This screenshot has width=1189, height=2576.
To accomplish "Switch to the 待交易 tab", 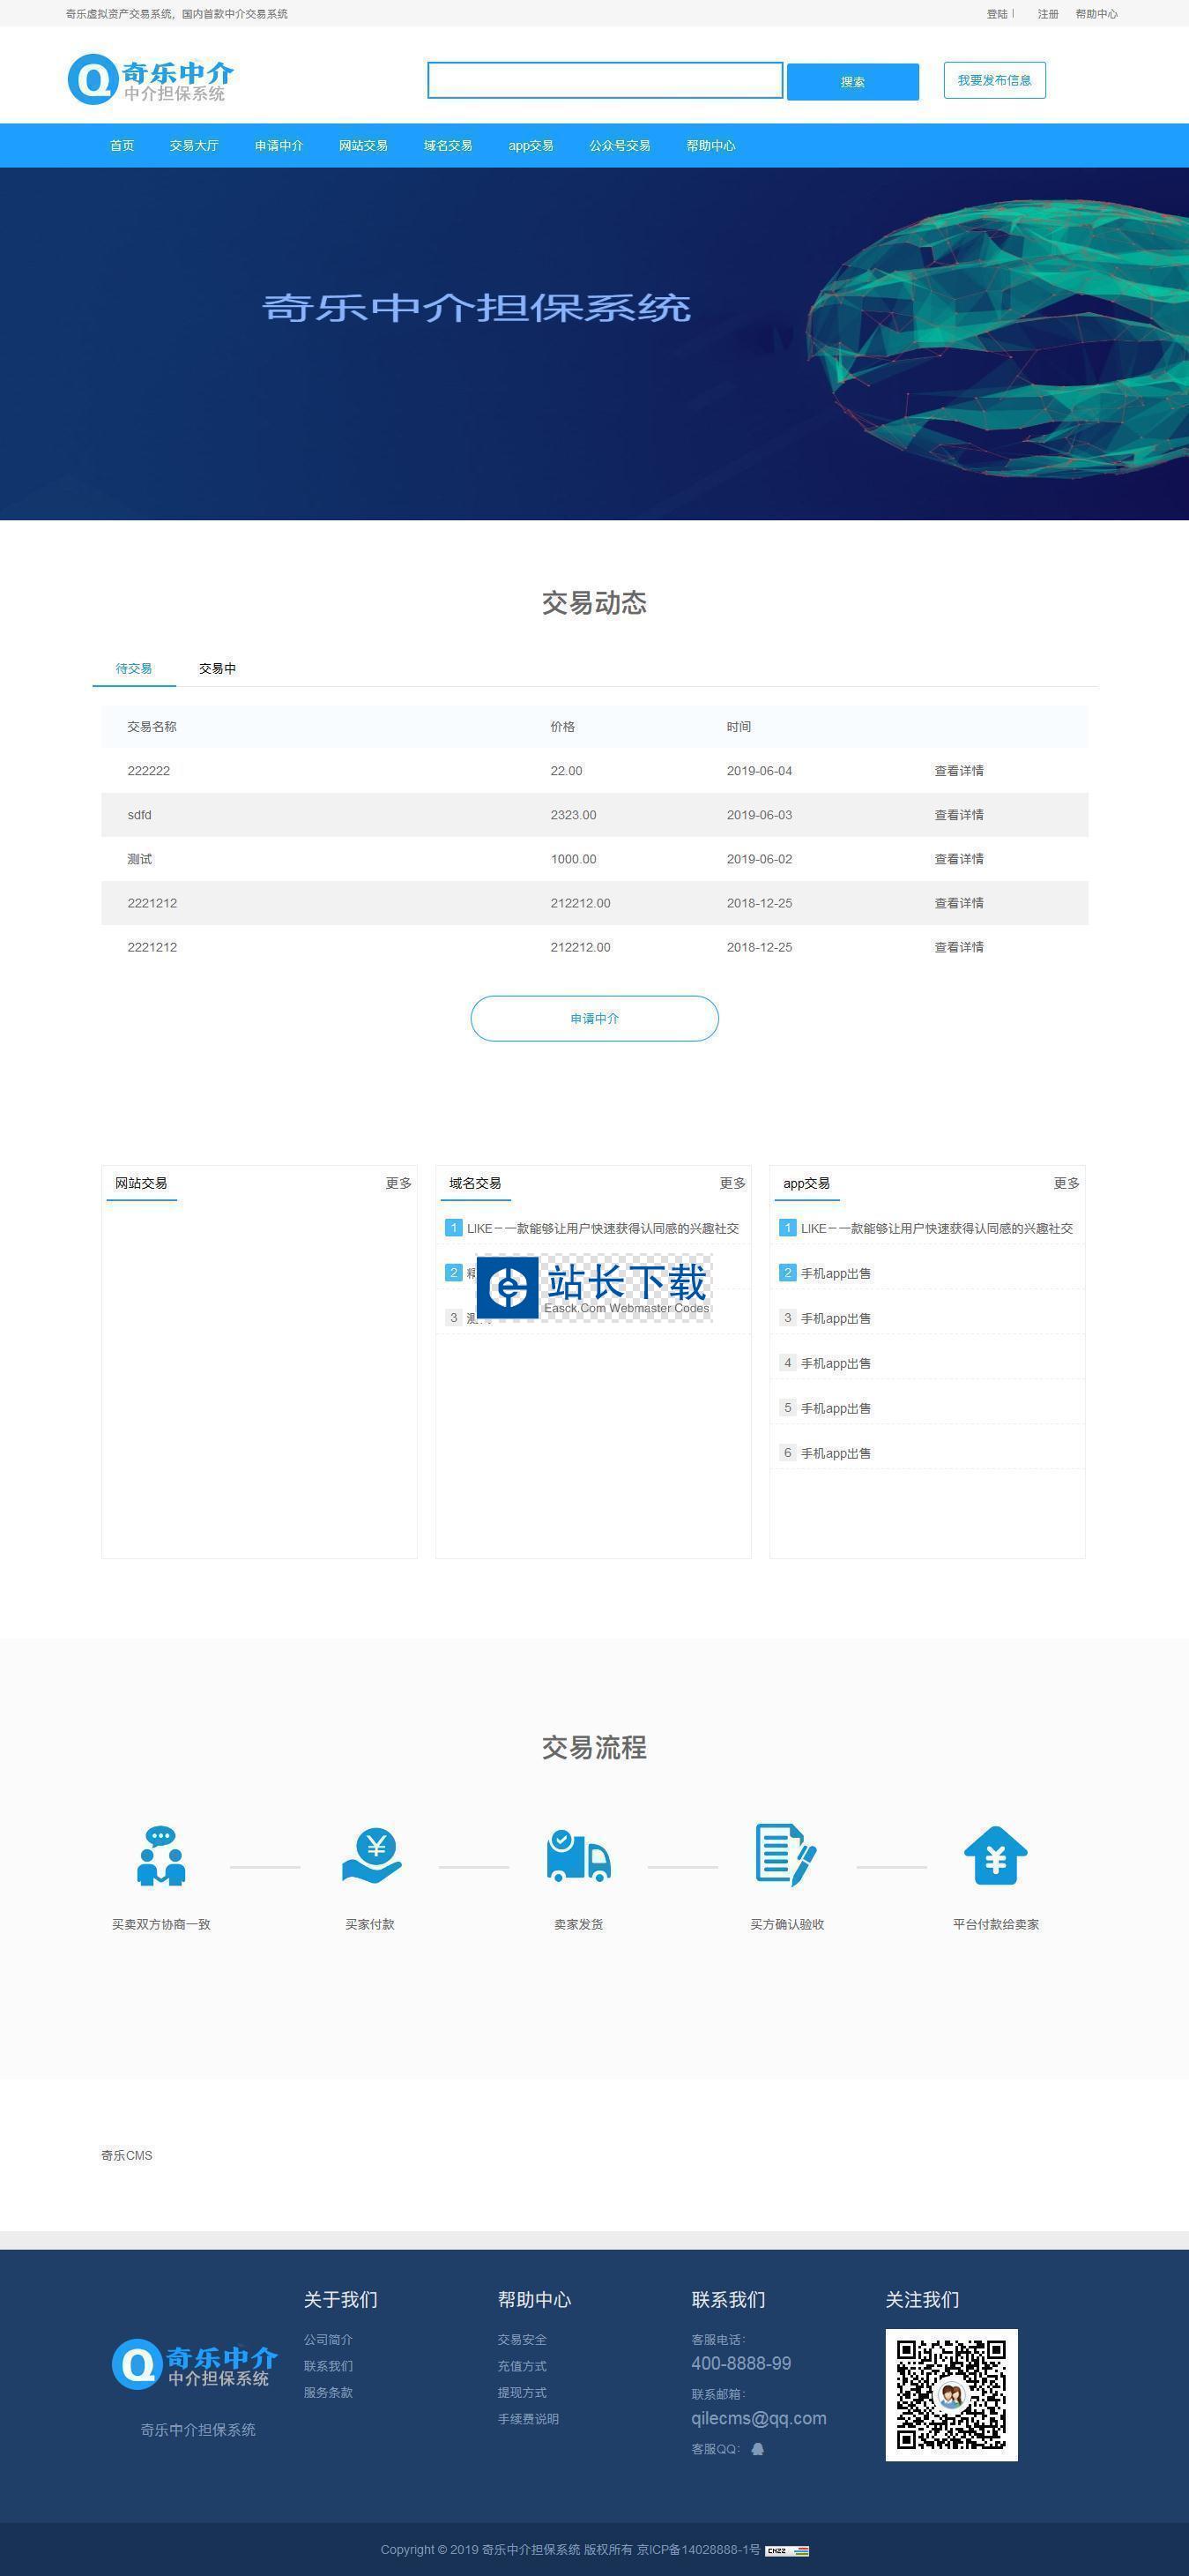I will (x=134, y=668).
